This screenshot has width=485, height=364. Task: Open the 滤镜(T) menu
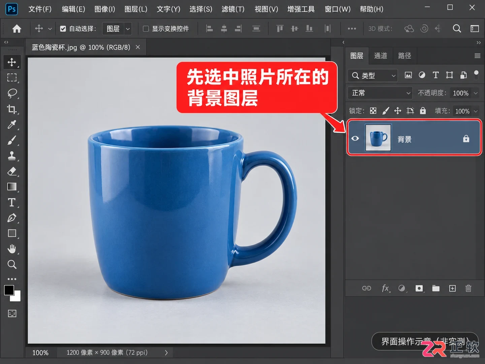coord(233,9)
